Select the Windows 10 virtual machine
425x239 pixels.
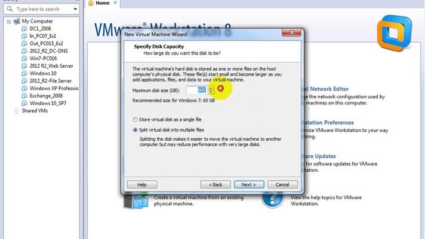tap(43, 74)
